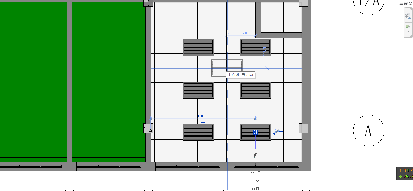Select the middle-right light fixture
Screen dimensions: 413x191
[255, 90]
